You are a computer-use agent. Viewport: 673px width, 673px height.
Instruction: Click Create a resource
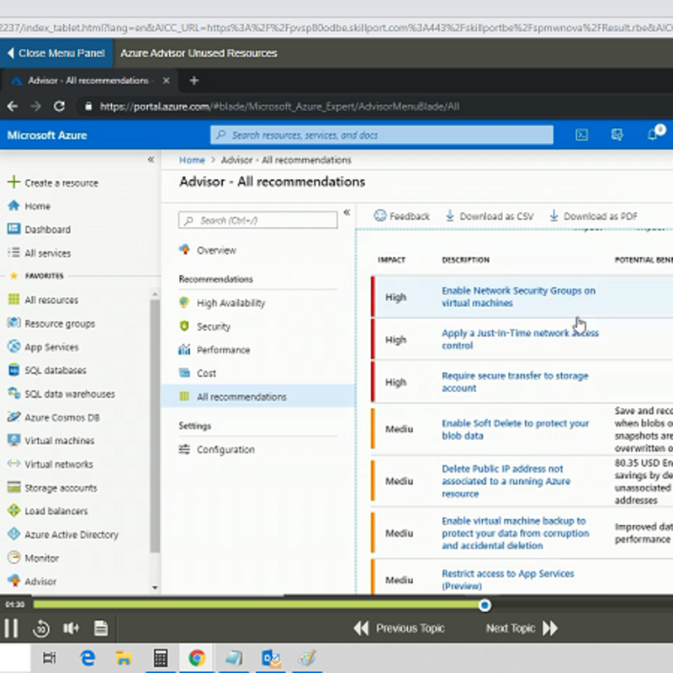(53, 183)
